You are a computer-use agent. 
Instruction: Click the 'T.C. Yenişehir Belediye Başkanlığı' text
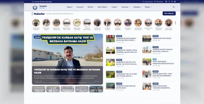tap(42, 2)
